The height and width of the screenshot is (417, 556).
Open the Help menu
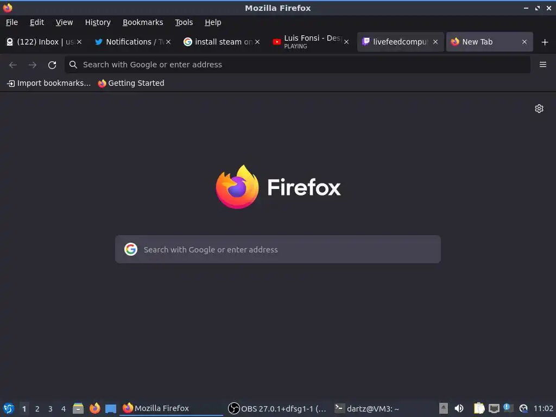pyautogui.click(x=213, y=22)
